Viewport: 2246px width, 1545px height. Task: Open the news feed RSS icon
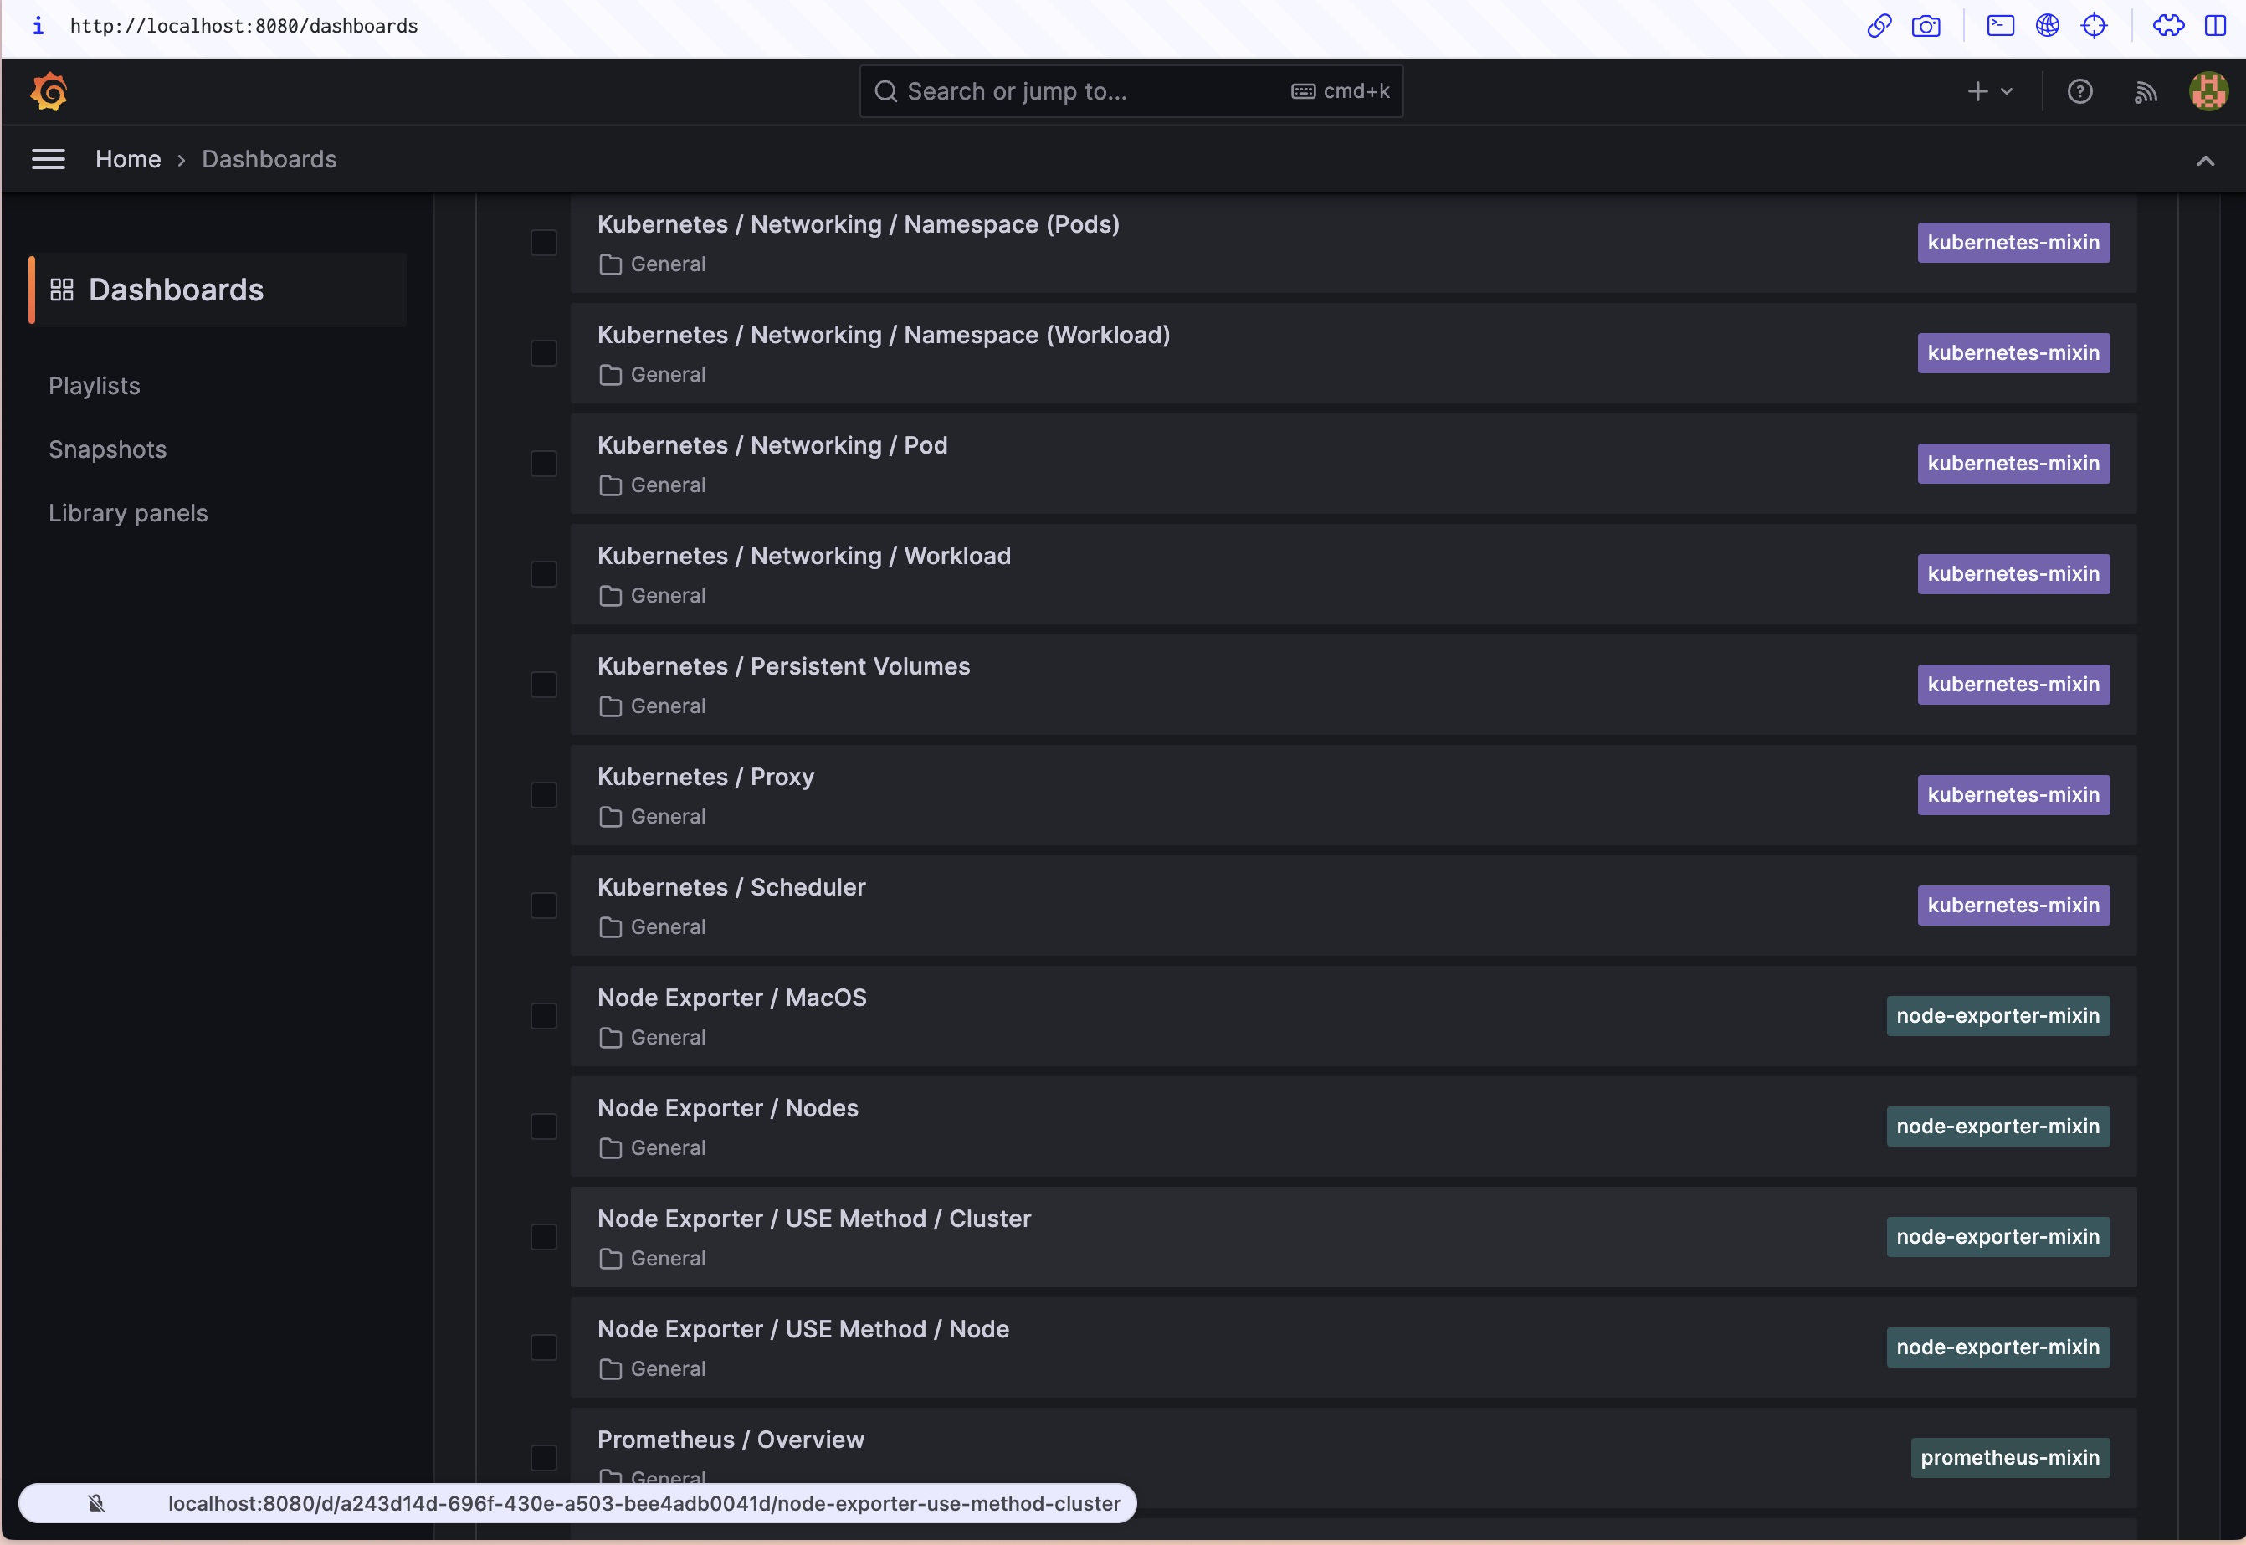coord(2146,91)
